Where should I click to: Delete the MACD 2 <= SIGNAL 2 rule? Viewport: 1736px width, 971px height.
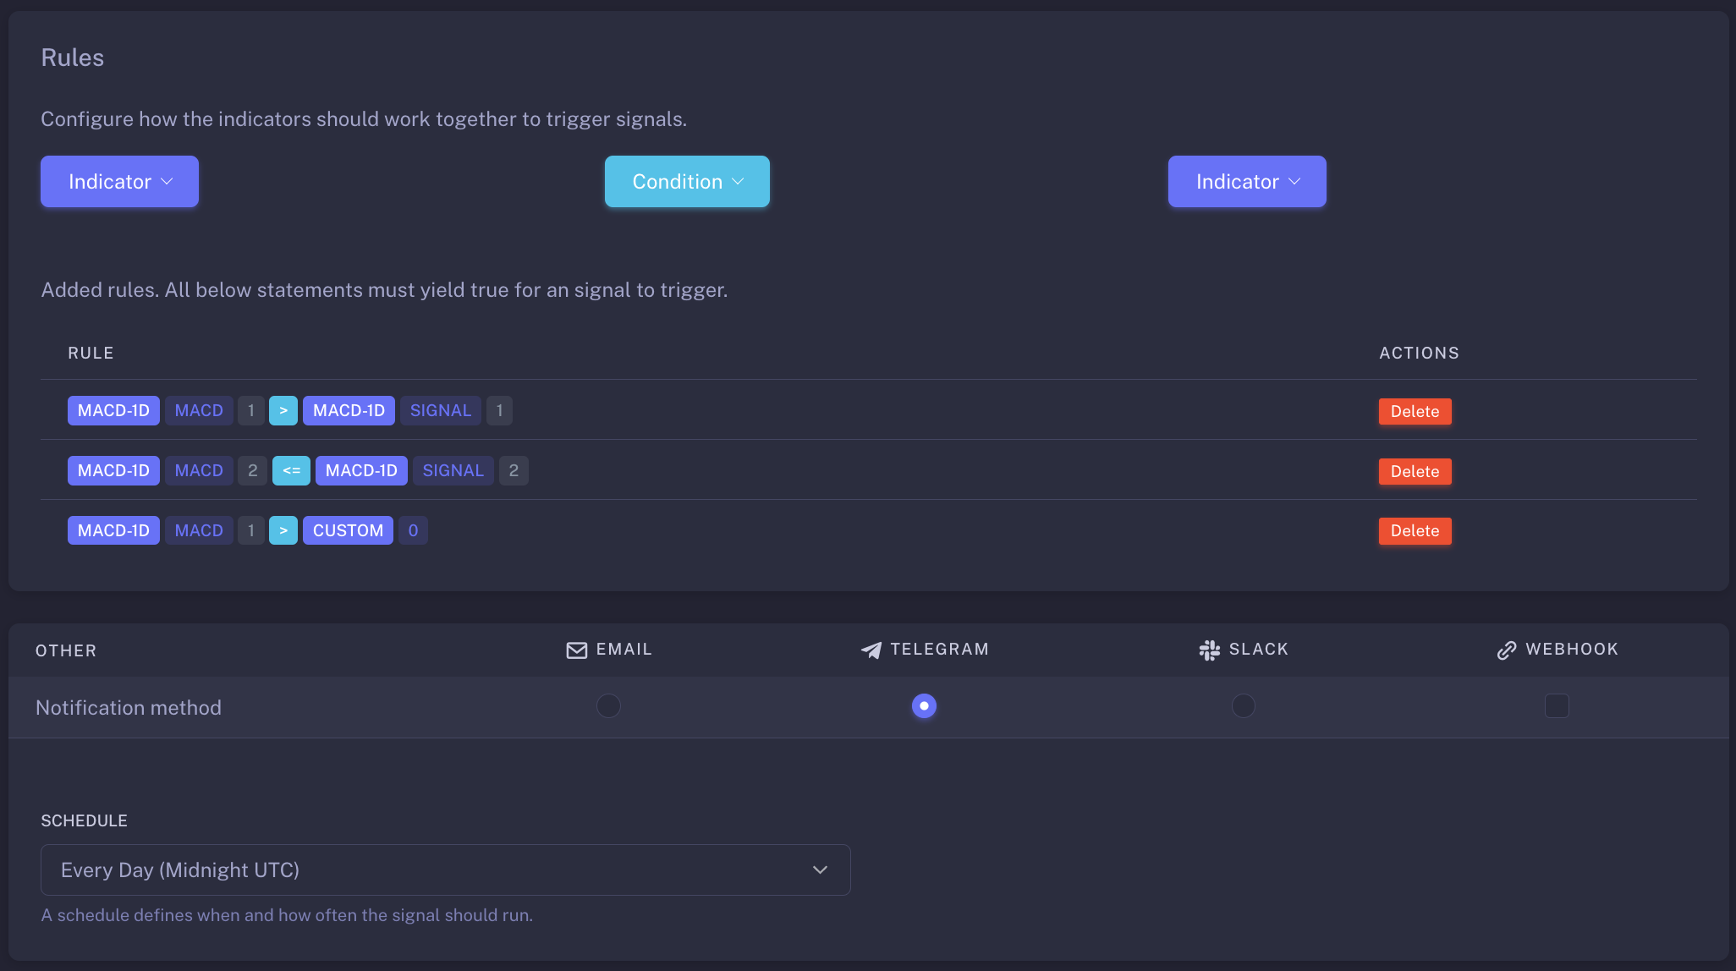(x=1415, y=471)
